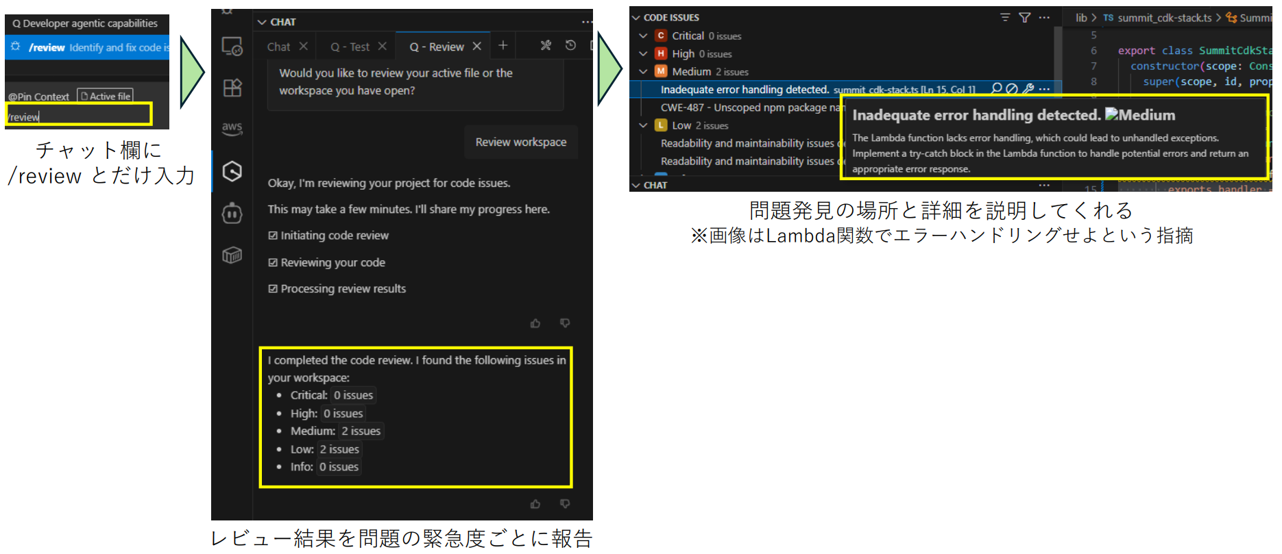
Task: Open the Amazon Q icon in activity bar
Action: click(232, 171)
